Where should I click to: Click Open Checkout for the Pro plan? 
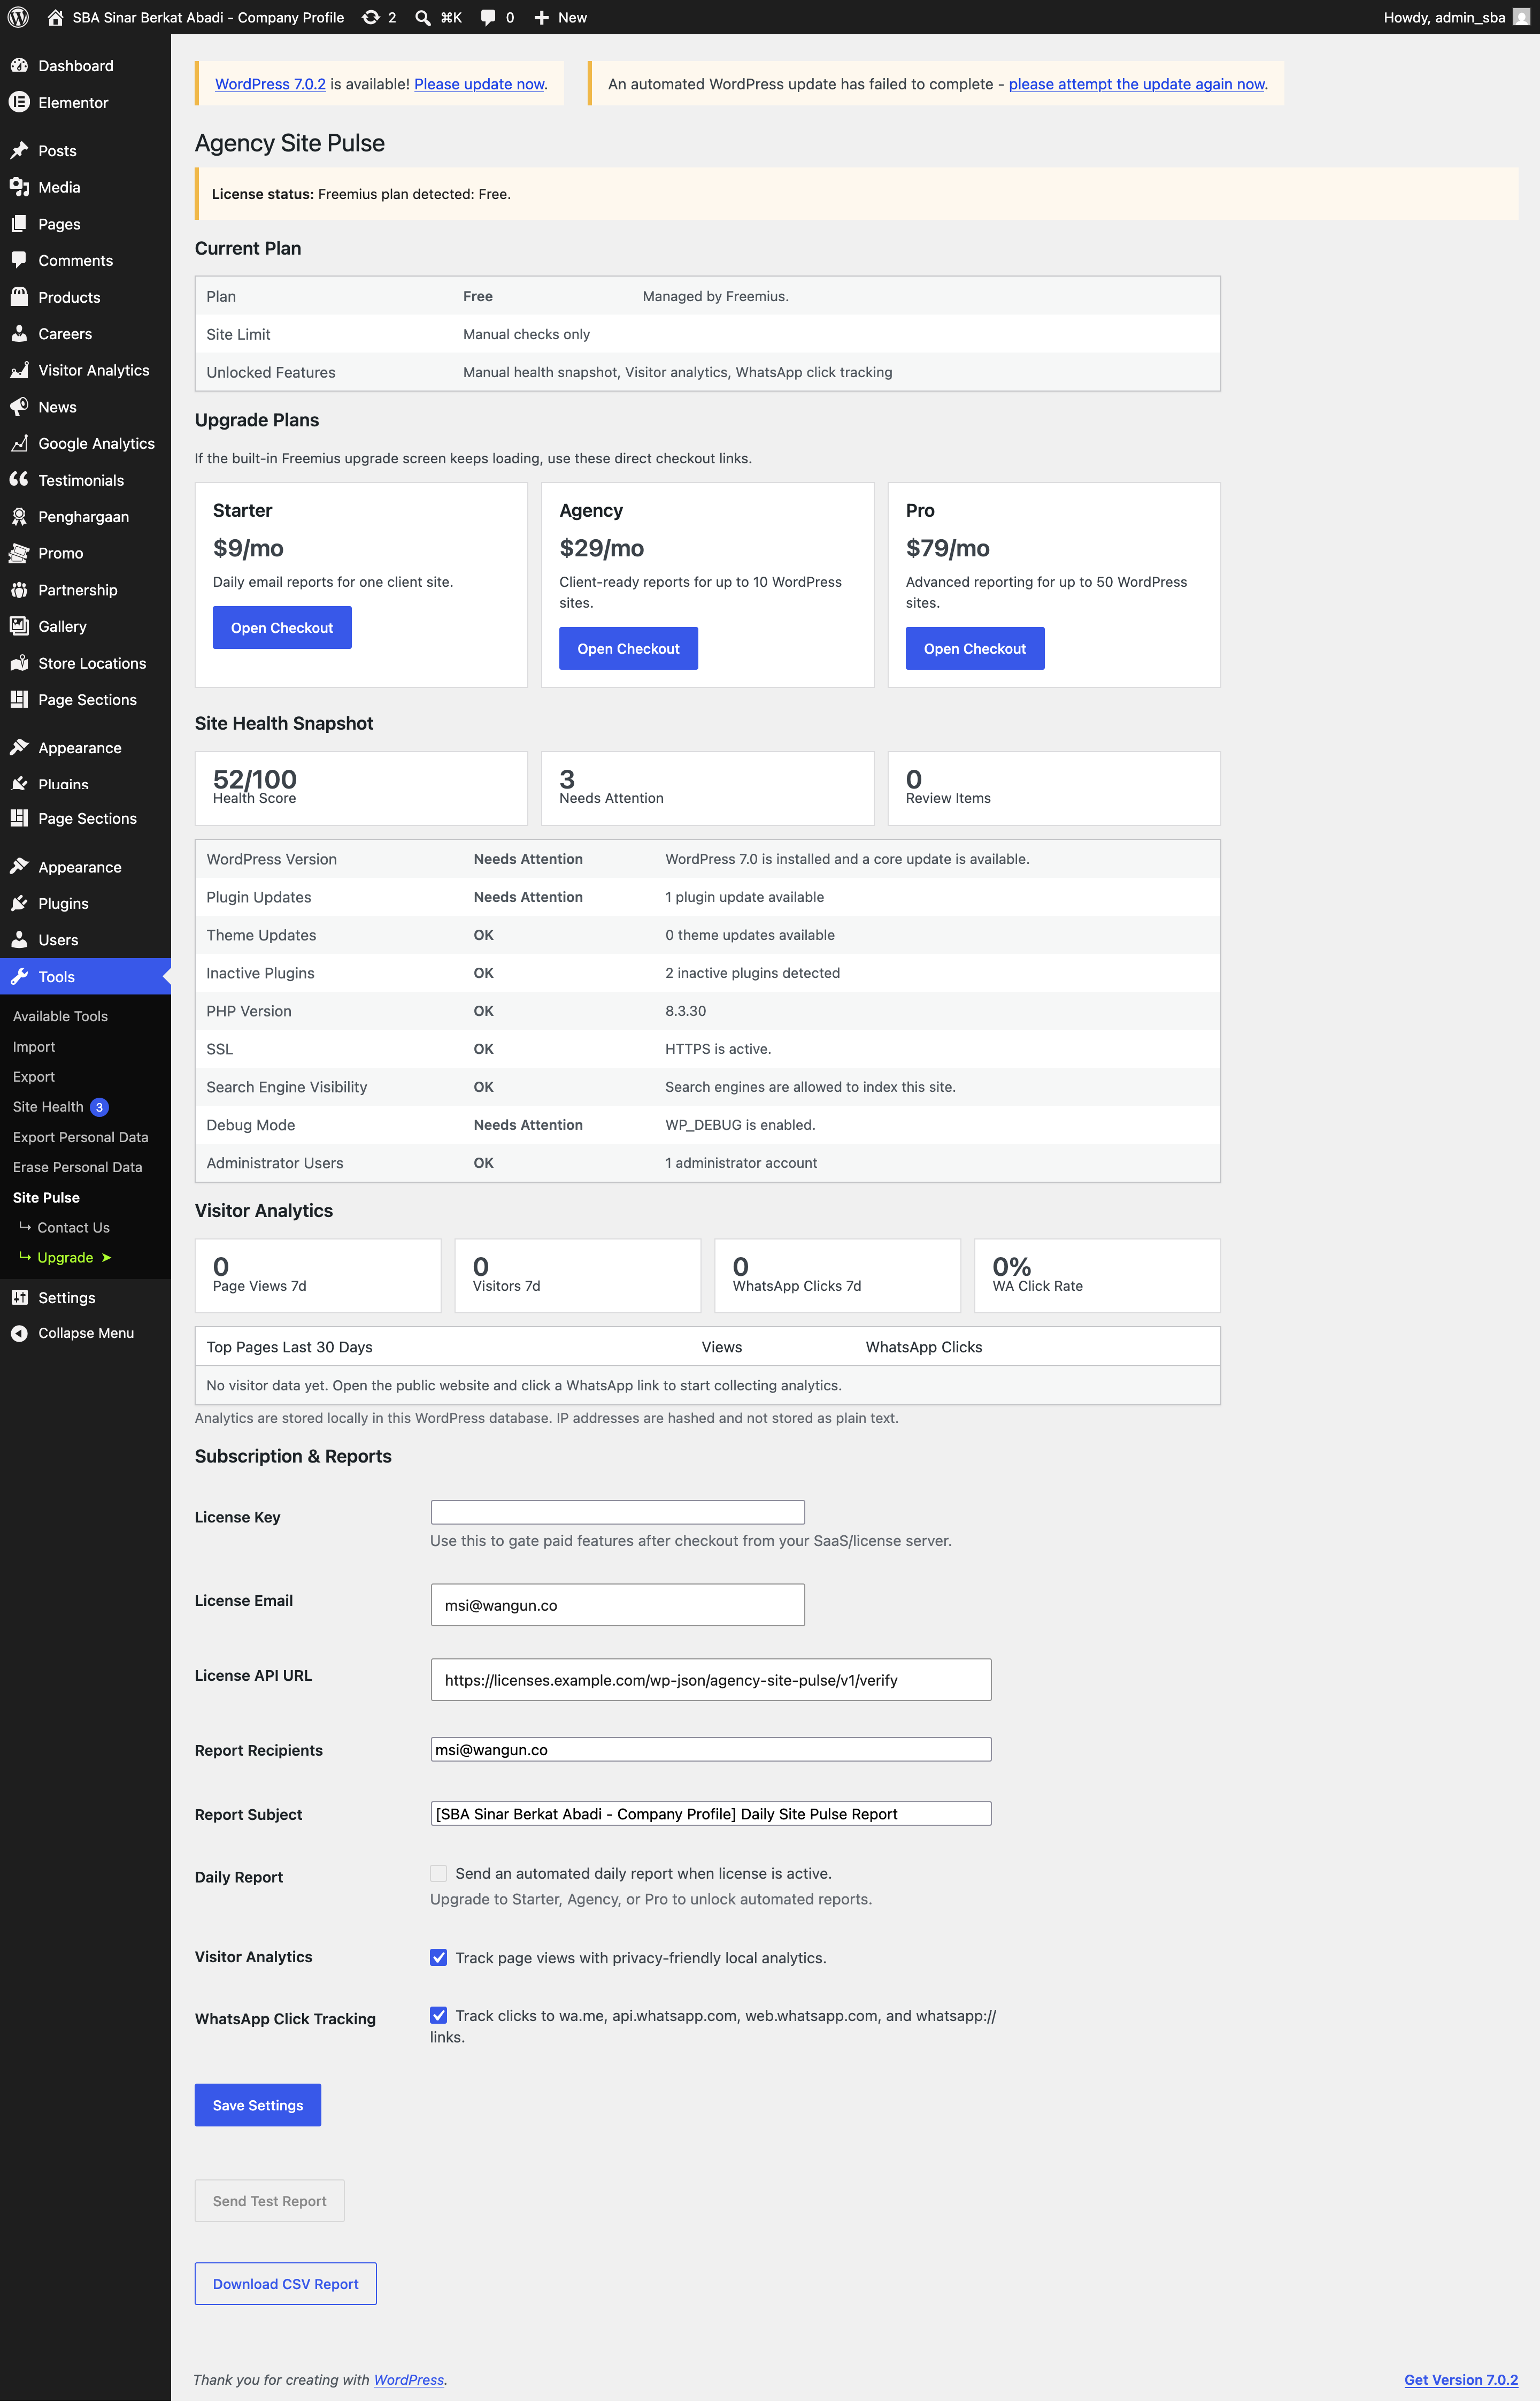(975, 649)
